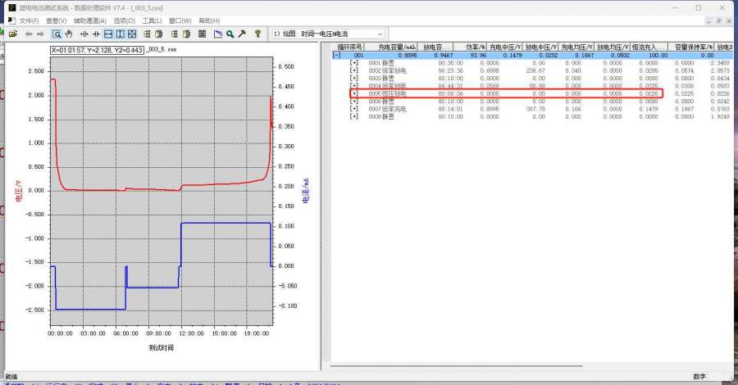This screenshot has width=738, height=385.
Task: Expand step 0002 倍率放电 row
Action: click(x=354, y=70)
